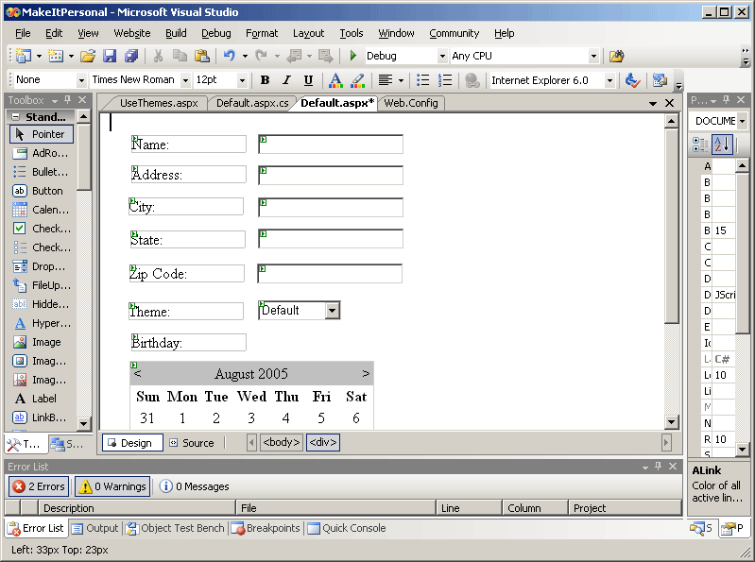Expand the Times New Roman font dropdown
The image size is (755, 562).
click(184, 80)
